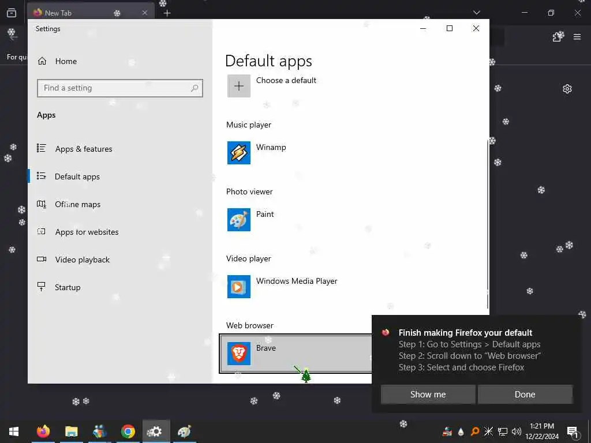Click the Windows Media Player icon
The width and height of the screenshot is (591, 443).
point(238,286)
